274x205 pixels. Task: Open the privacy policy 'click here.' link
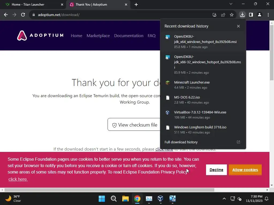coord(18,179)
